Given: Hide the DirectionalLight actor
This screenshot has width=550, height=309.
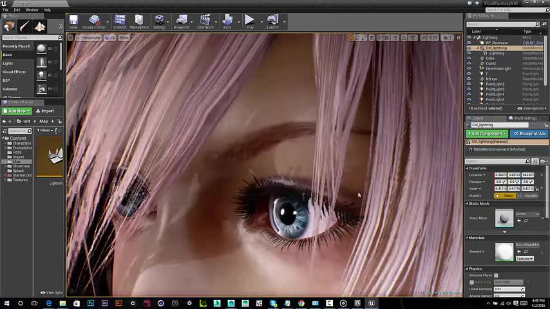Looking at the screenshot, I should click(x=469, y=69).
